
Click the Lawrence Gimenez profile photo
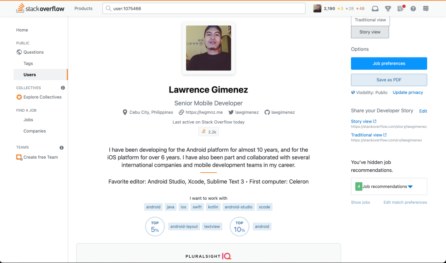pos(208,48)
